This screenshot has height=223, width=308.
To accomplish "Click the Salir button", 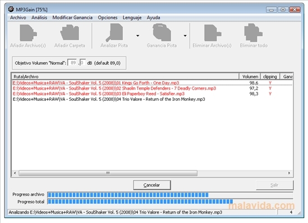I will click(x=274, y=185).
